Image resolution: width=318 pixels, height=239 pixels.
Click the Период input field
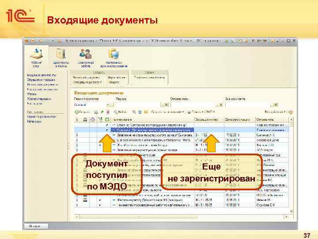138,104
